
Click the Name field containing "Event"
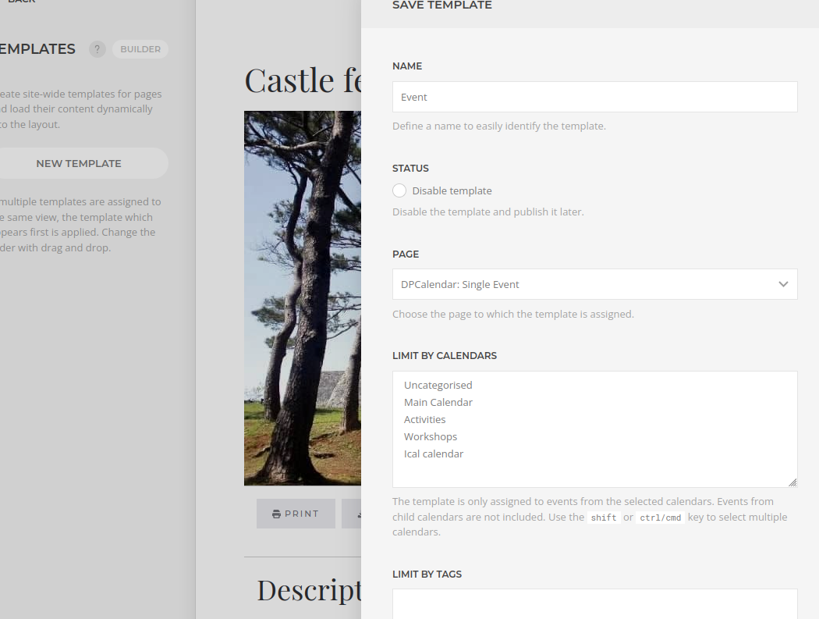594,96
